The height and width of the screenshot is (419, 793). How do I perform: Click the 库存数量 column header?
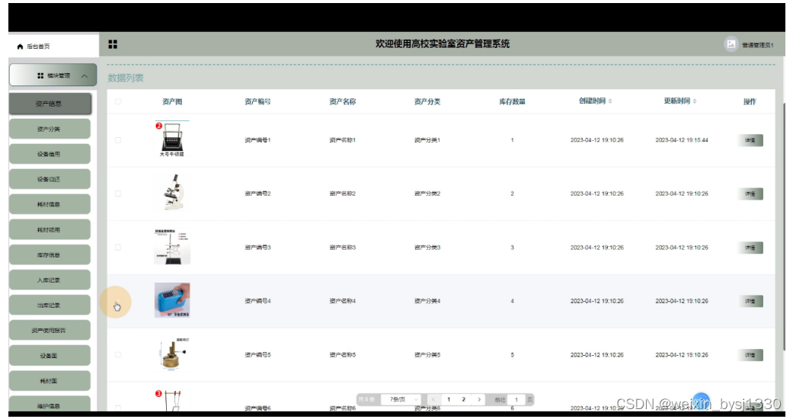512,102
